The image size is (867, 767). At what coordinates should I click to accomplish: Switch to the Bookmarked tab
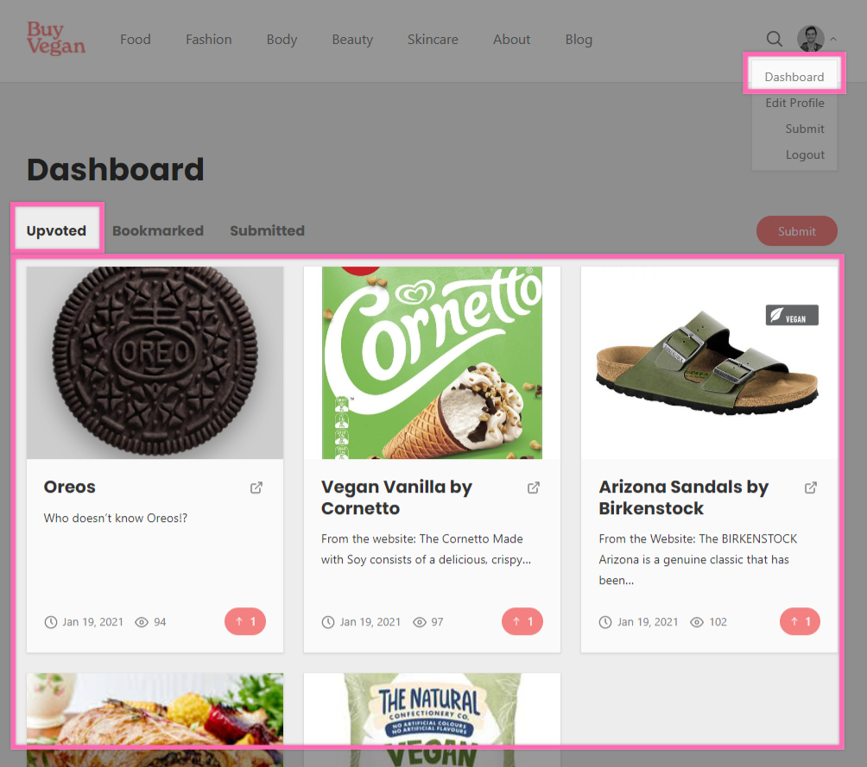[158, 230]
